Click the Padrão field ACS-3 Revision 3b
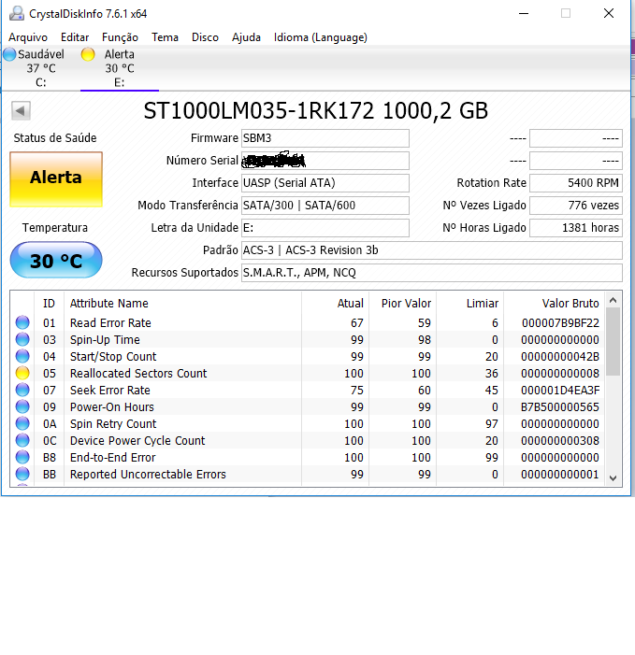635x655 pixels. [432, 250]
